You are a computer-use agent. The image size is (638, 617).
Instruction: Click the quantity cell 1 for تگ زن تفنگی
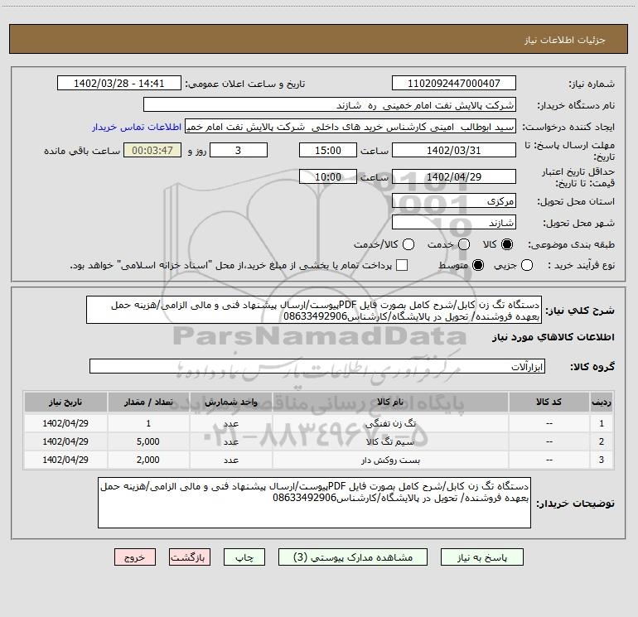coord(148,423)
